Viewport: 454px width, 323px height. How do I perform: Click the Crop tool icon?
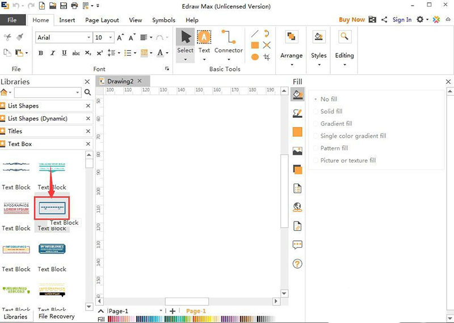coord(267,57)
